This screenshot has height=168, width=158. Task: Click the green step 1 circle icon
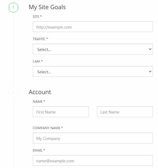[x=13, y=8]
